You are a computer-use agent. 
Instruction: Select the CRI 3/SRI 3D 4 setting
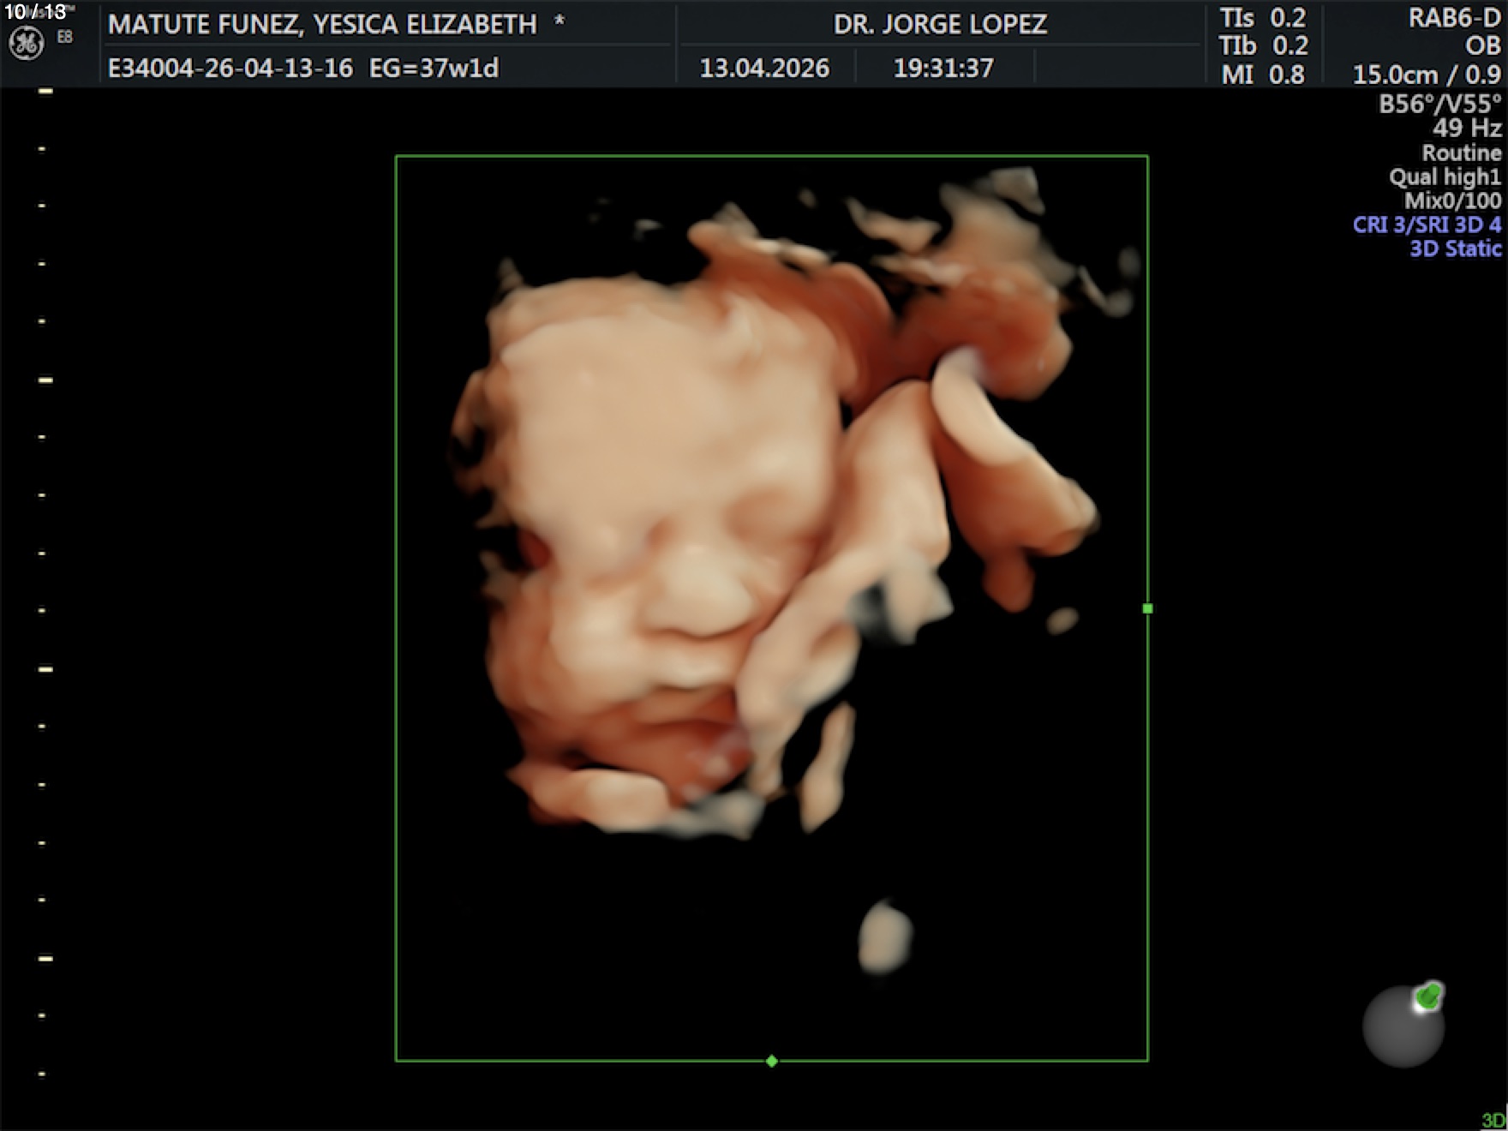point(1427,224)
